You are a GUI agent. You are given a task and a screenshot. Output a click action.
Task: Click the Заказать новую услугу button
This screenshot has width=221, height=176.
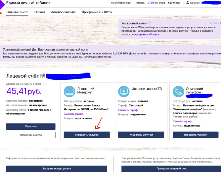(57, 169)
